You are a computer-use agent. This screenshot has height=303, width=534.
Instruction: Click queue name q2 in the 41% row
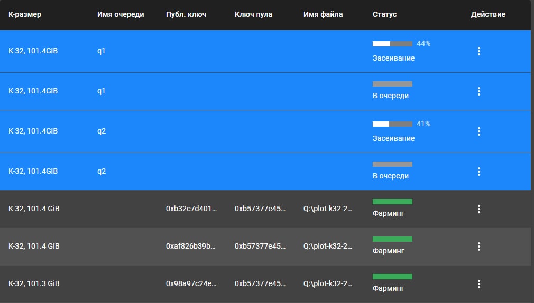pyautogui.click(x=102, y=131)
